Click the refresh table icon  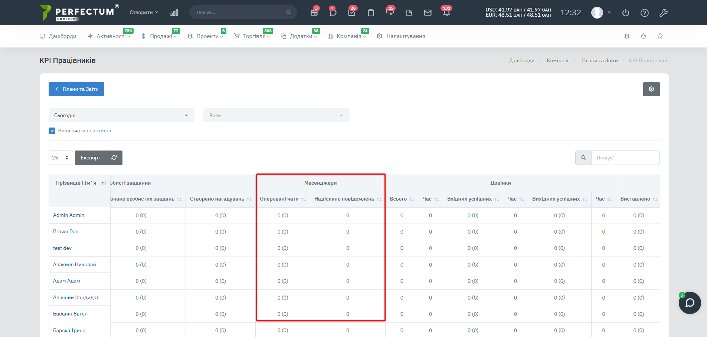[x=114, y=158]
